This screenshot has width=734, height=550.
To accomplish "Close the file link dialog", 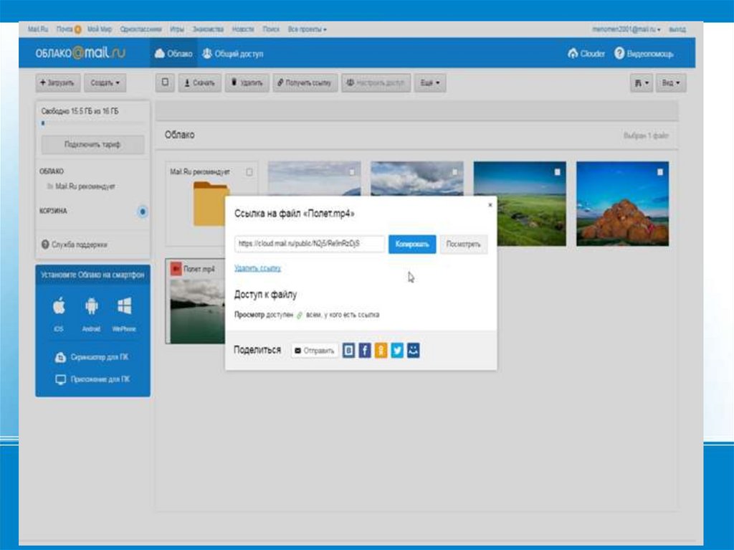I will coord(490,205).
